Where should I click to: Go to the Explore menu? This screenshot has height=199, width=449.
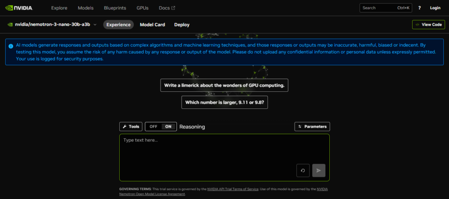pyautogui.click(x=59, y=8)
